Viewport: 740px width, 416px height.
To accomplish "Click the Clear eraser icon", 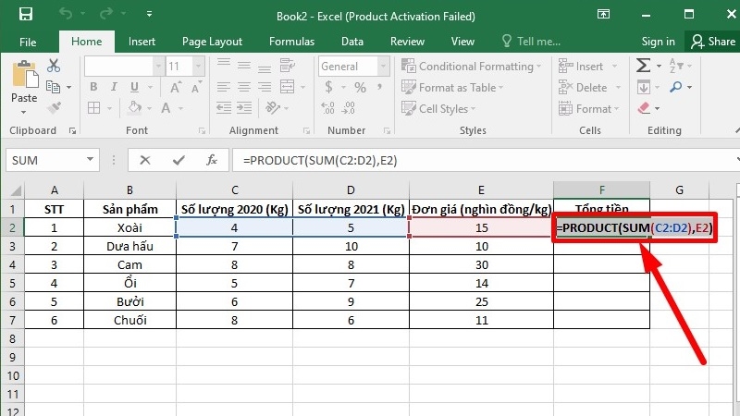I will point(644,108).
